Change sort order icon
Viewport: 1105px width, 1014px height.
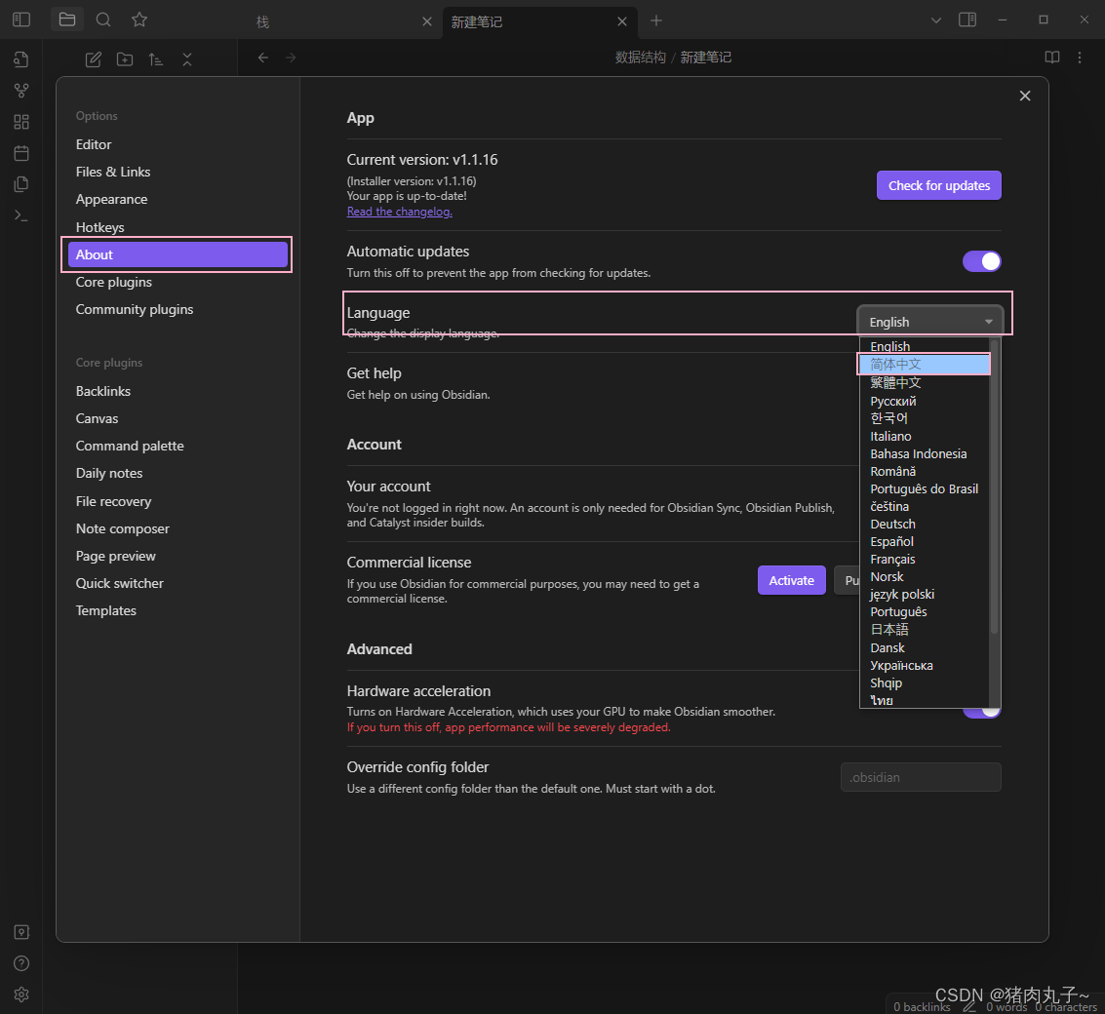[x=156, y=59]
